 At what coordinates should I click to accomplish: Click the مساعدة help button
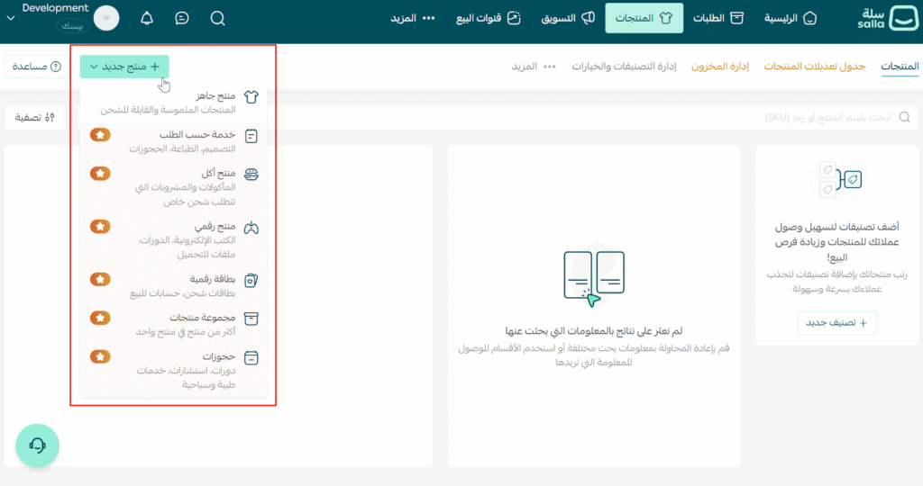tap(36, 67)
